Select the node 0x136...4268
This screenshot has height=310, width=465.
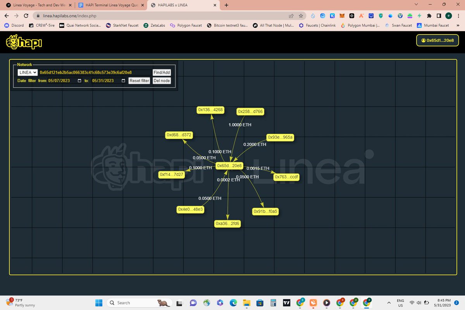pyautogui.click(x=210, y=110)
